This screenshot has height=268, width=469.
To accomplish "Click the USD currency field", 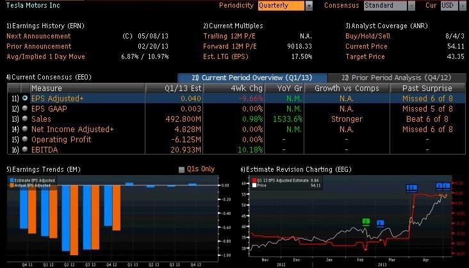I will (450, 6).
